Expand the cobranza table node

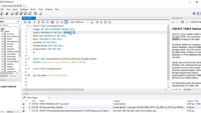(2, 49)
